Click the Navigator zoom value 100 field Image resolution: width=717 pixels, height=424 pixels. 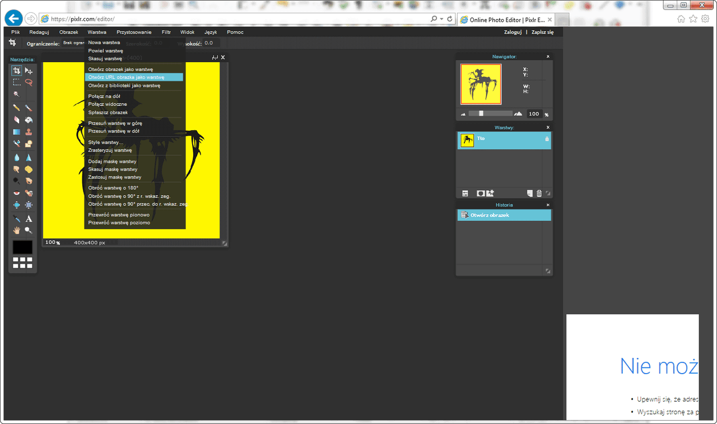(x=534, y=114)
